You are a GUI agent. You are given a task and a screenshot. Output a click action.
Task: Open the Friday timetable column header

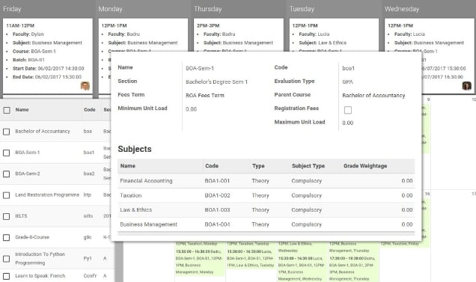click(x=12, y=9)
